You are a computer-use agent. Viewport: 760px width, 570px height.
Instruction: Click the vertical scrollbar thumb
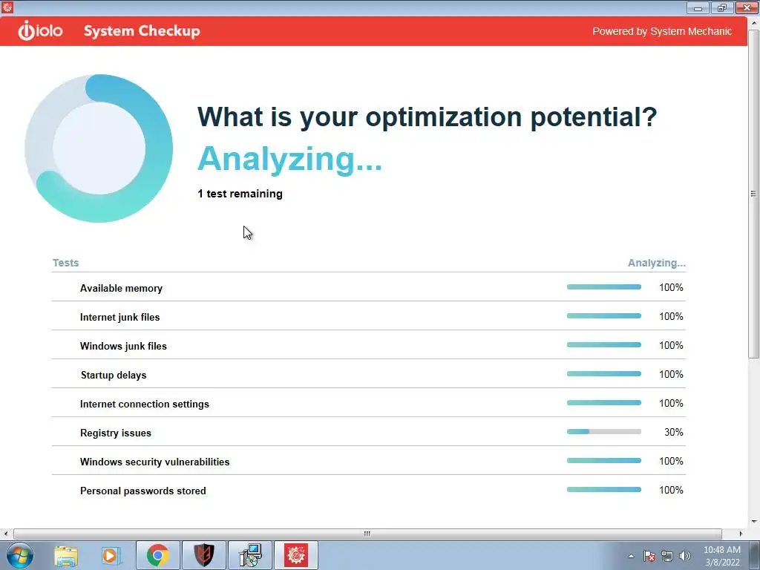pyautogui.click(x=754, y=194)
